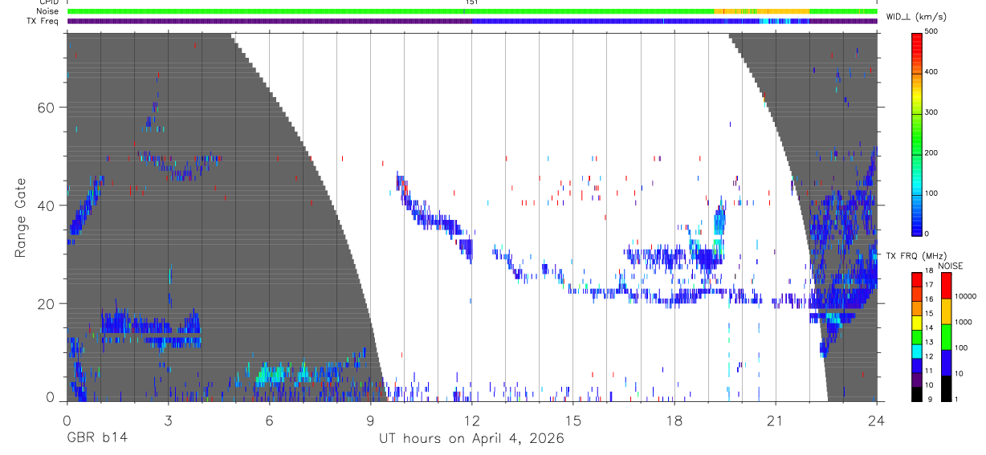986x455 pixels.
Task: Click the '1' tick on NOISE legend
Action: click(x=957, y=400)
